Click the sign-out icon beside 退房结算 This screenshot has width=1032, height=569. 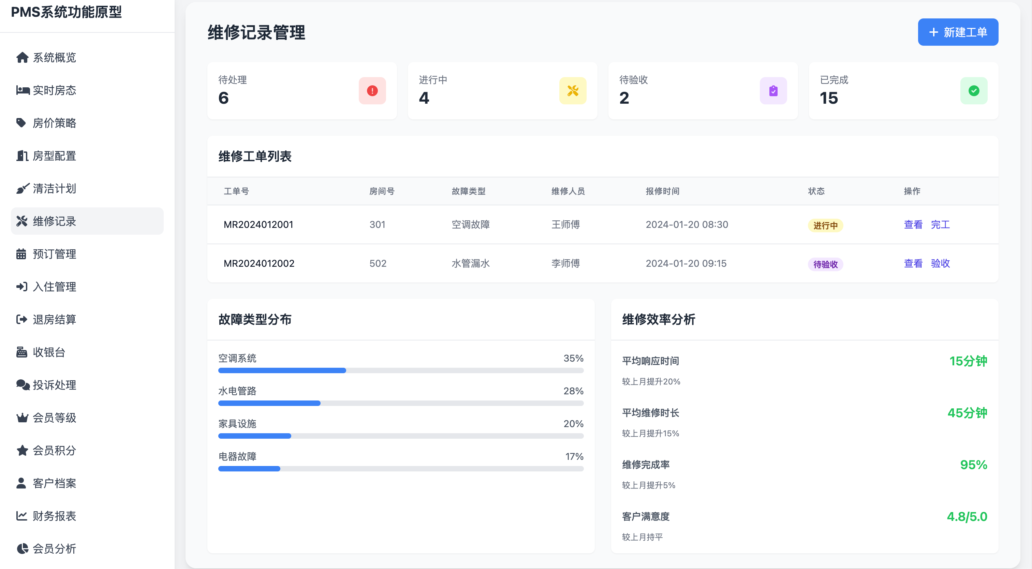21,320
